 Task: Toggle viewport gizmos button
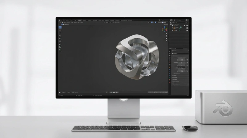coord(152,22)
